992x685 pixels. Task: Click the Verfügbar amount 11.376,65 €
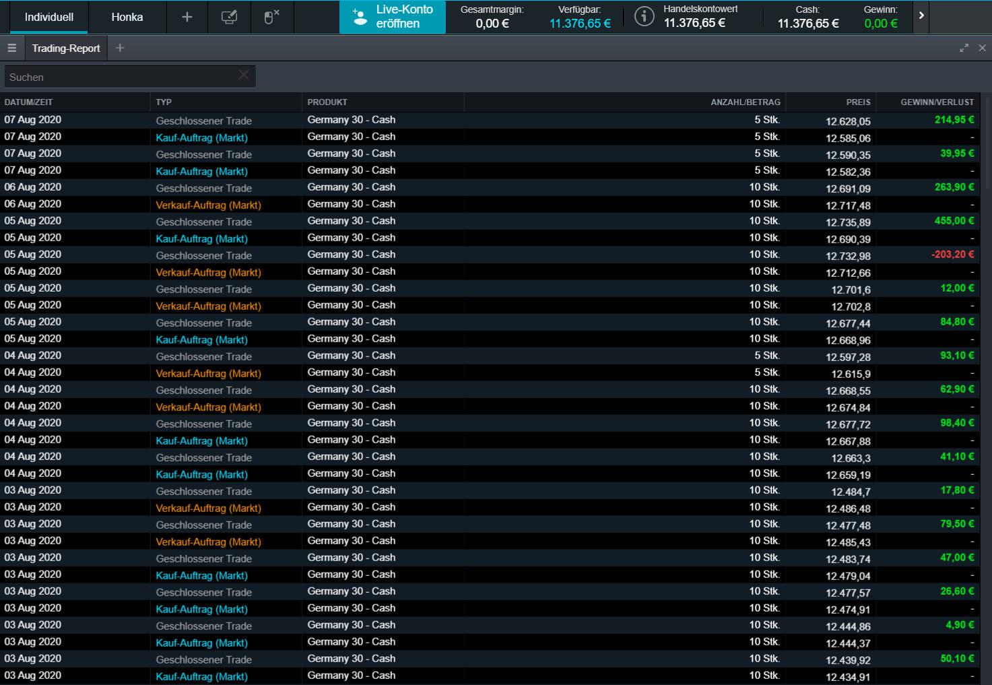[x=580, y=24]
